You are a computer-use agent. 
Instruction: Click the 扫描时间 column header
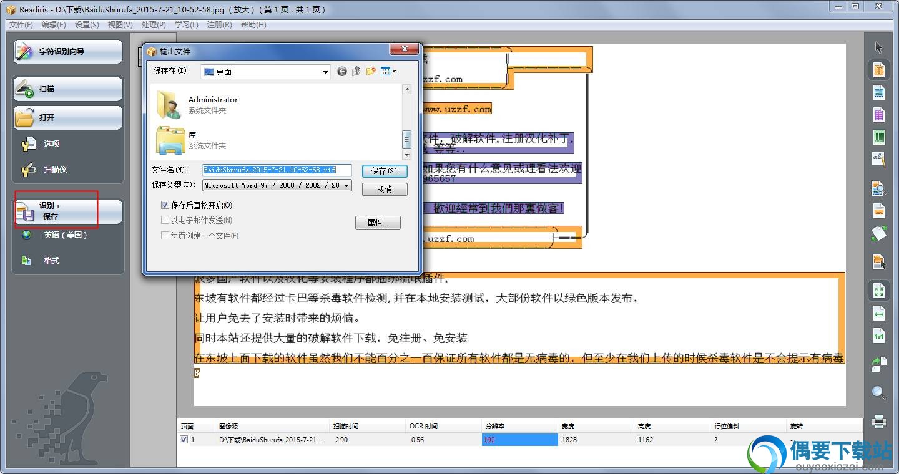pyautogui.click(x=368, y=427)
